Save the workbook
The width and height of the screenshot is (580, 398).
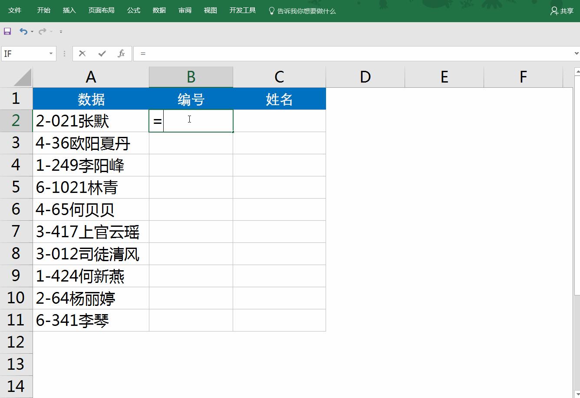7,31
